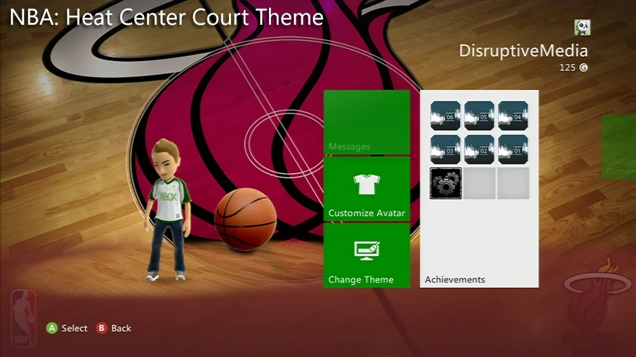Click the DisruptiveMedia gamertag

(x=523, y=51)
